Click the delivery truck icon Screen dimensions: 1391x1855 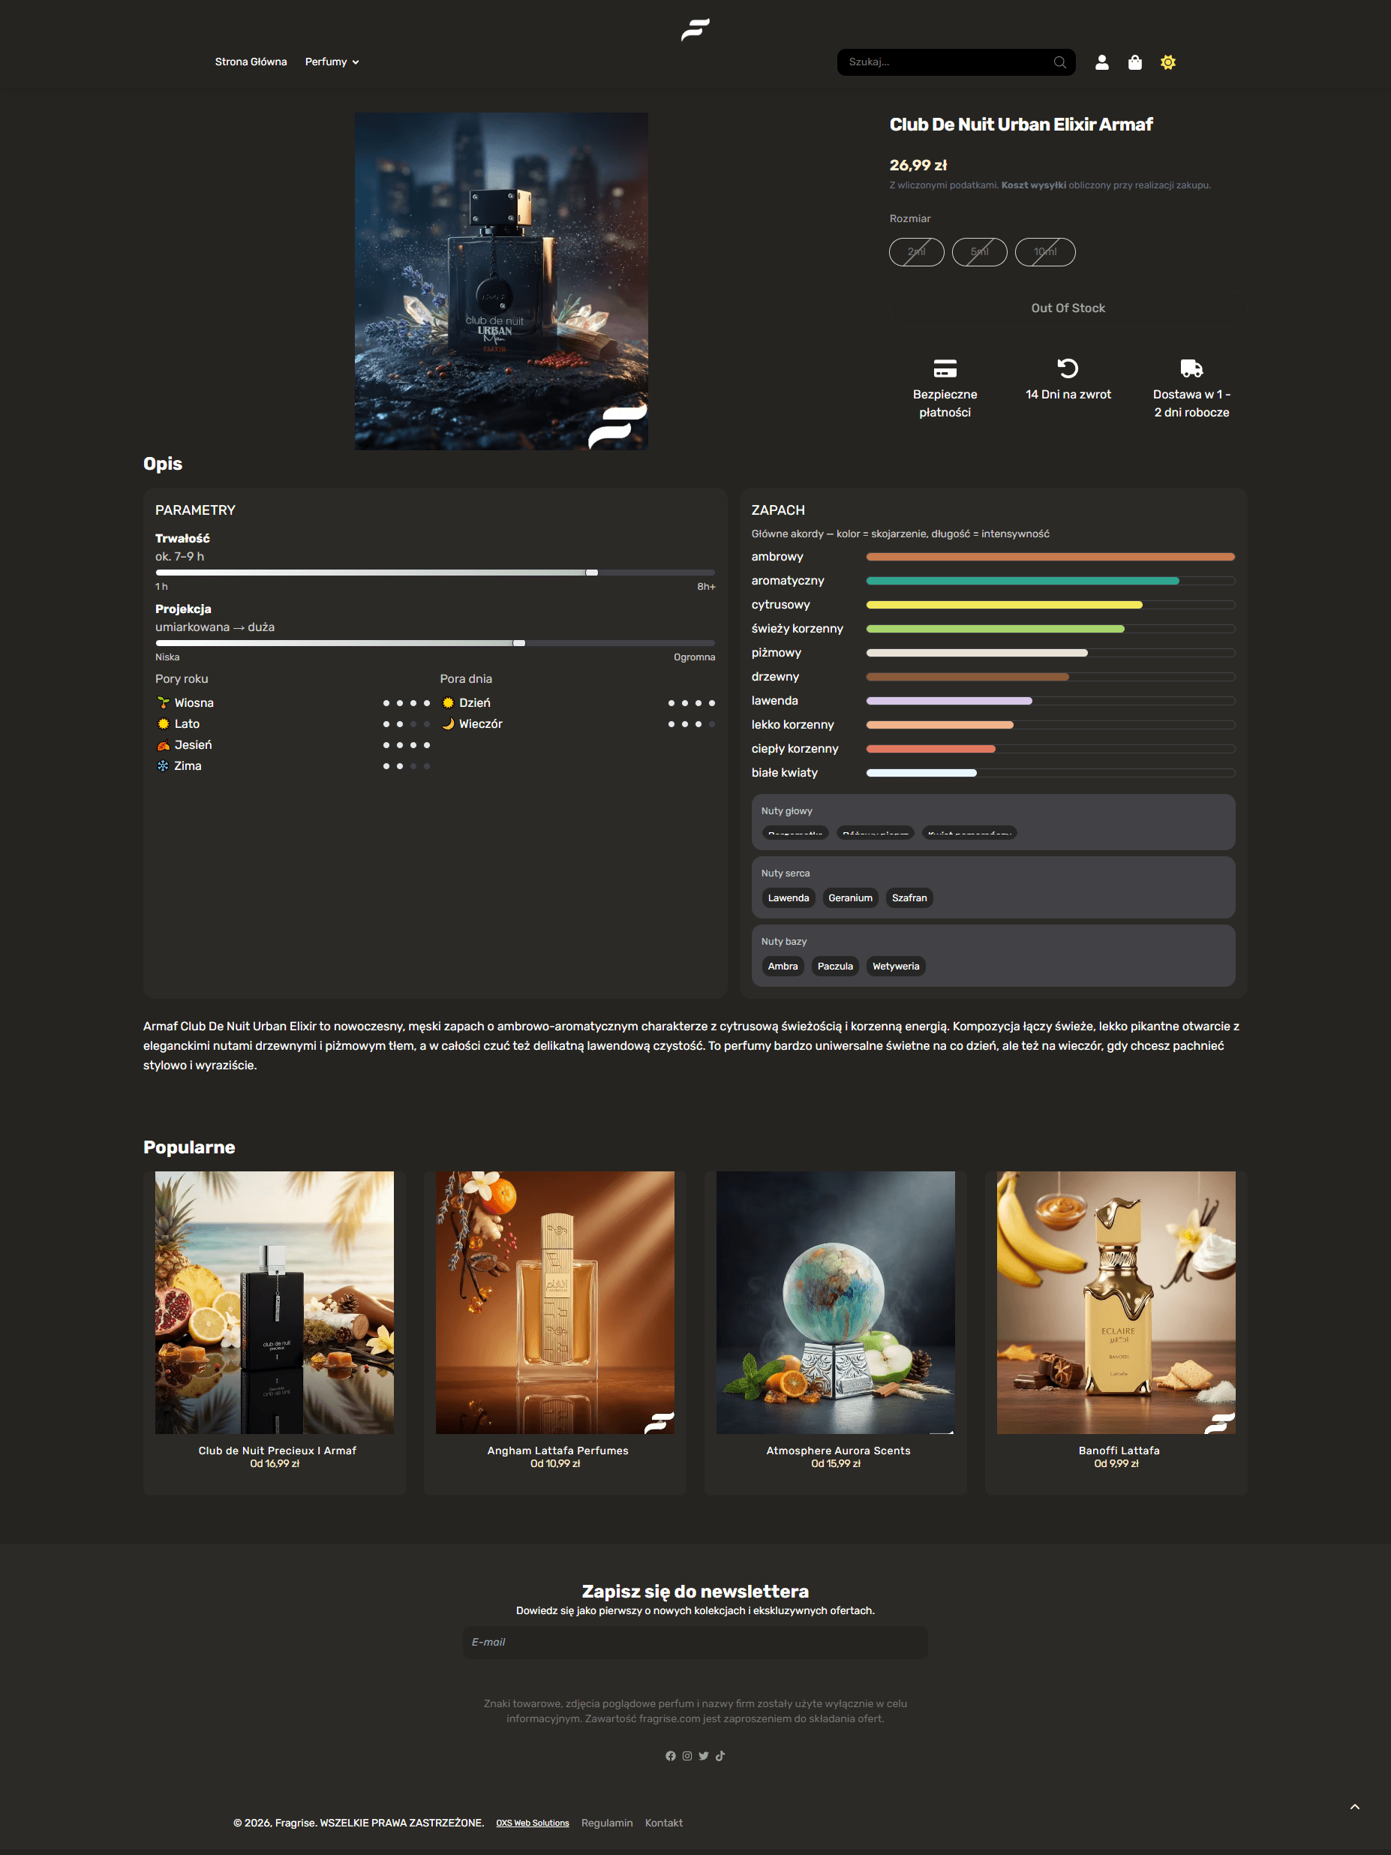pyautogui.click(x=1191, y=368)
